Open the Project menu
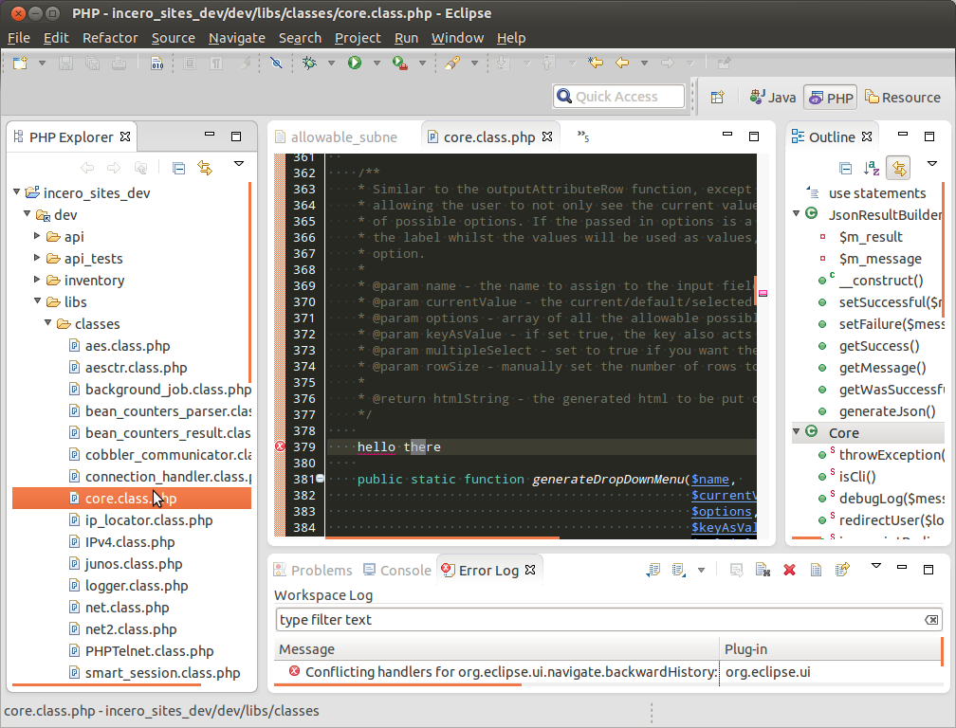Image resolution: width=956 pixels, height=728 pixels. pos(358,38)
